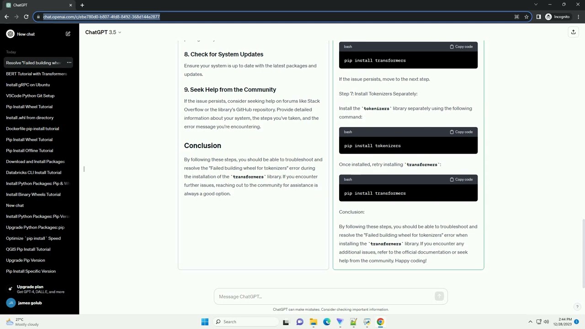Click the '8. Check for System Updates' heading
Image resolution: width=585 pixels, height=329 pixels.
[x=223, y=54]
